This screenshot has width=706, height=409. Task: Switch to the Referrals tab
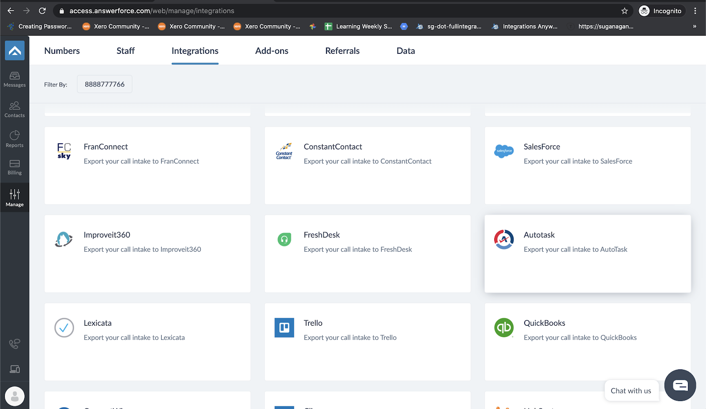click(342, 51)
